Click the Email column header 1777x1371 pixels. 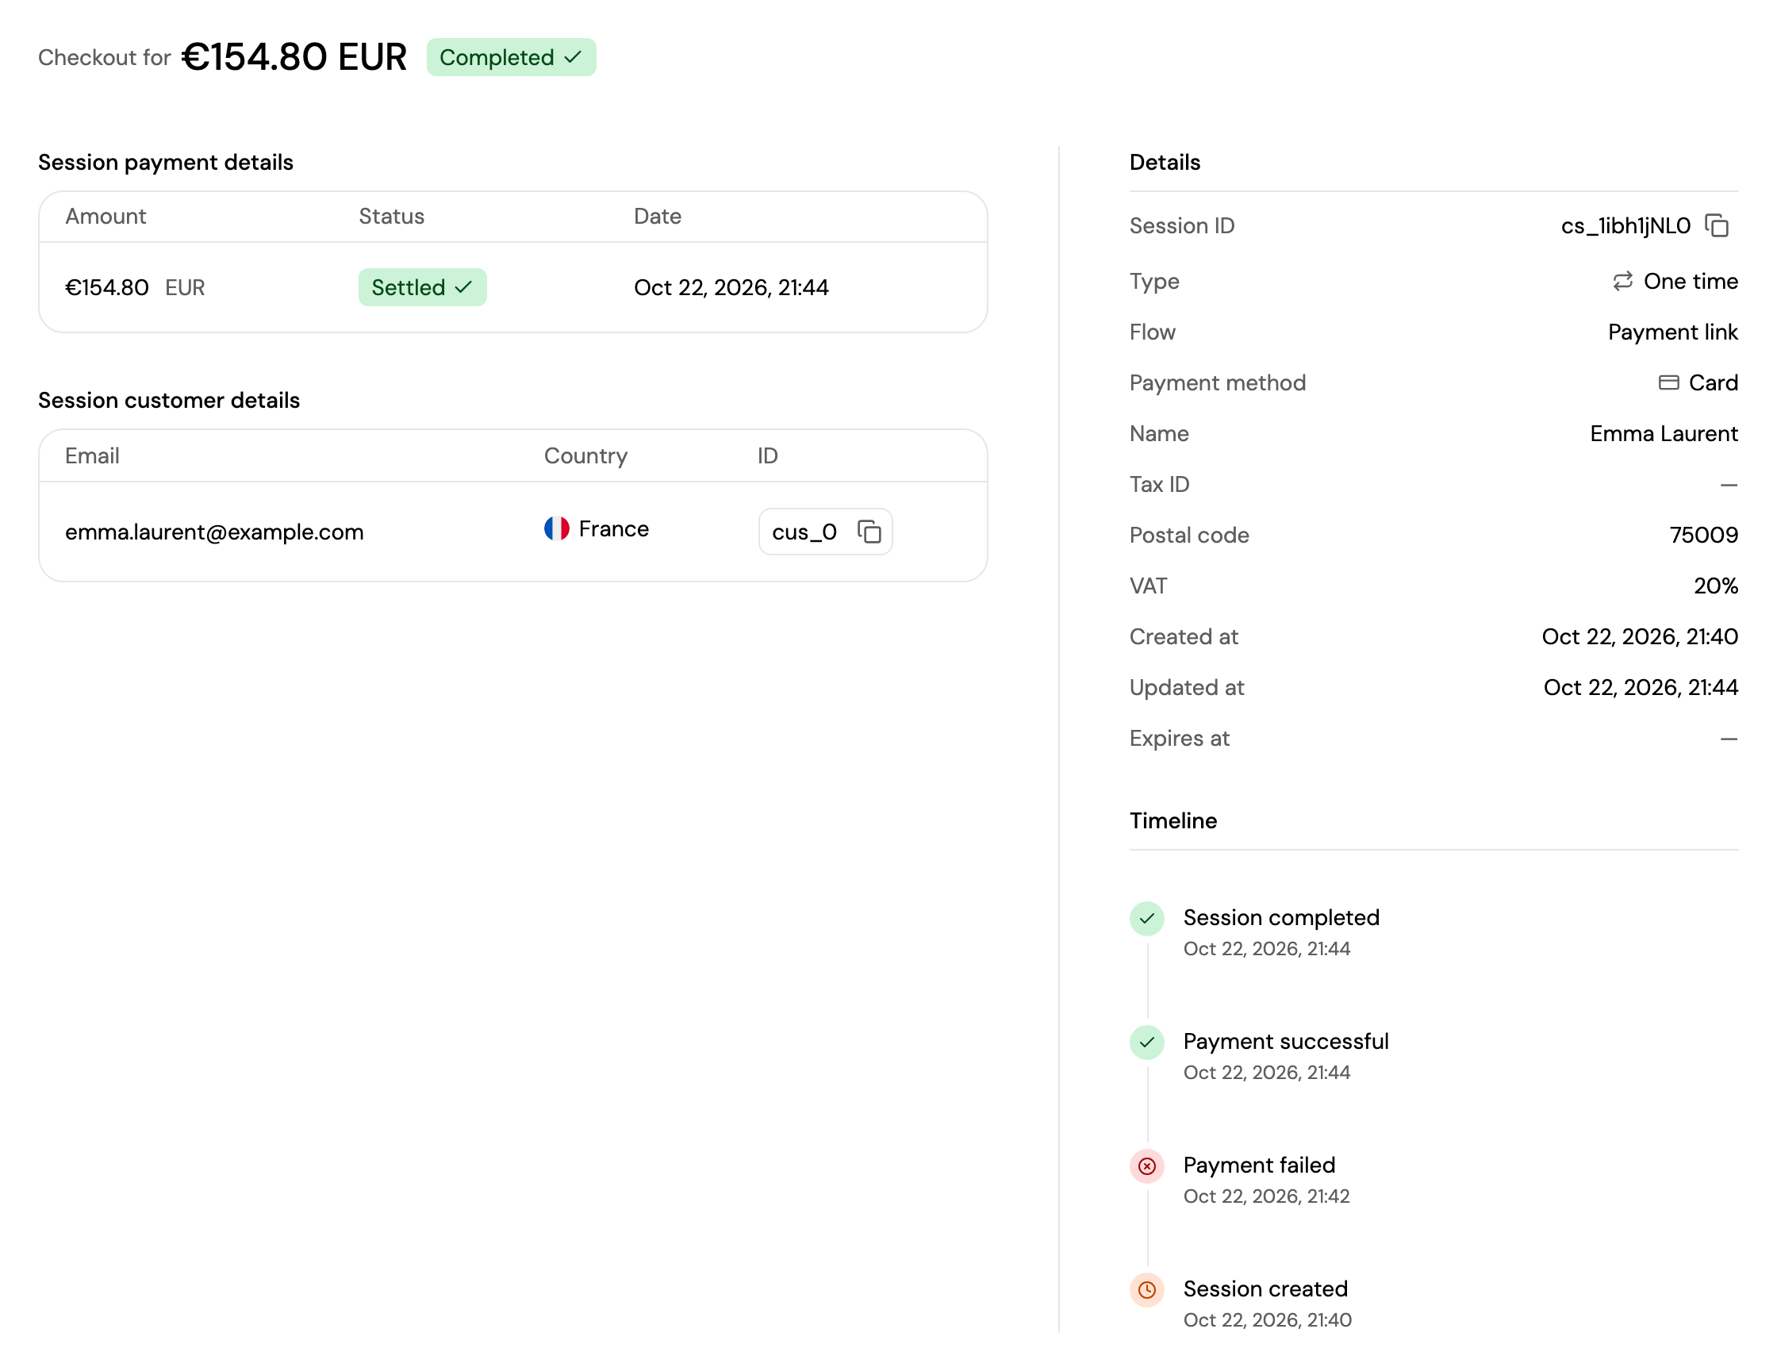click(92, 455)
